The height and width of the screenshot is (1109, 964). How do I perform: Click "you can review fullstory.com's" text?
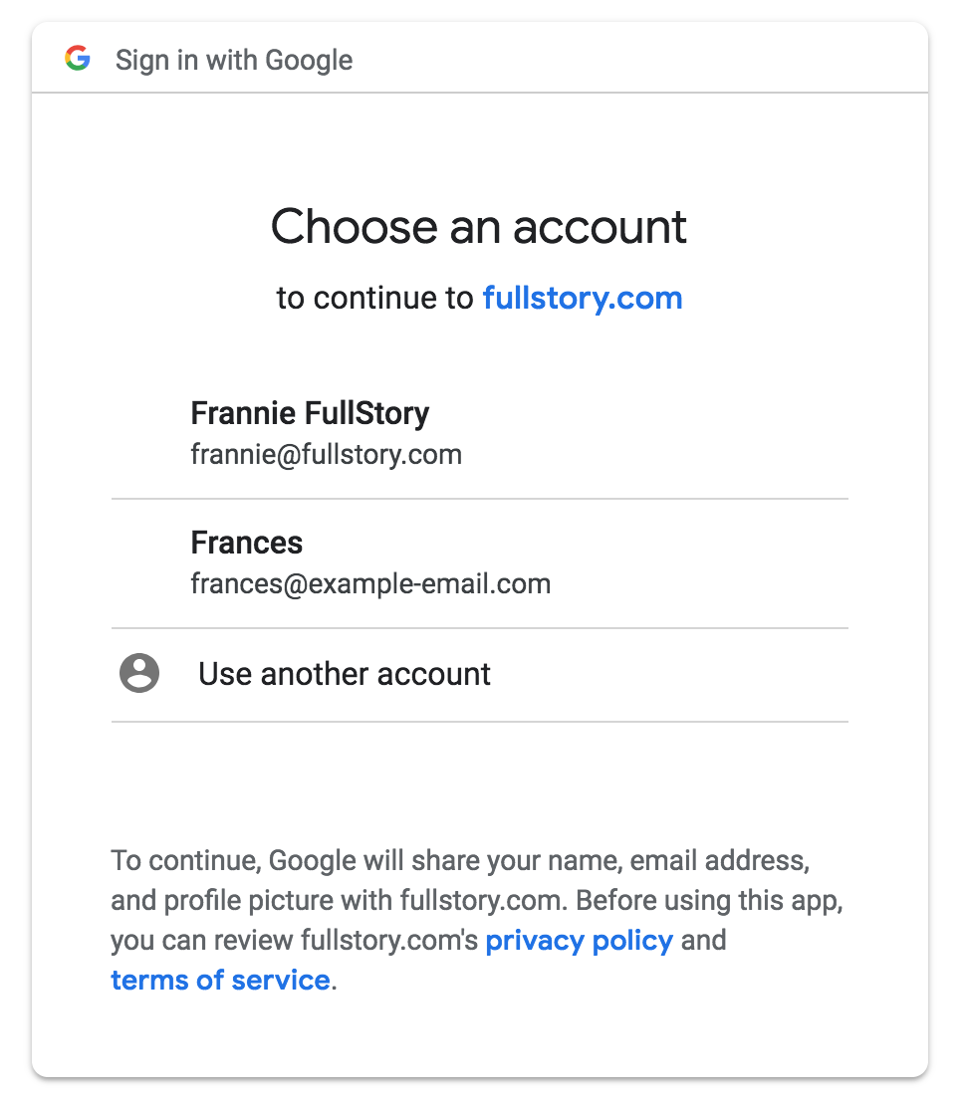295,940
